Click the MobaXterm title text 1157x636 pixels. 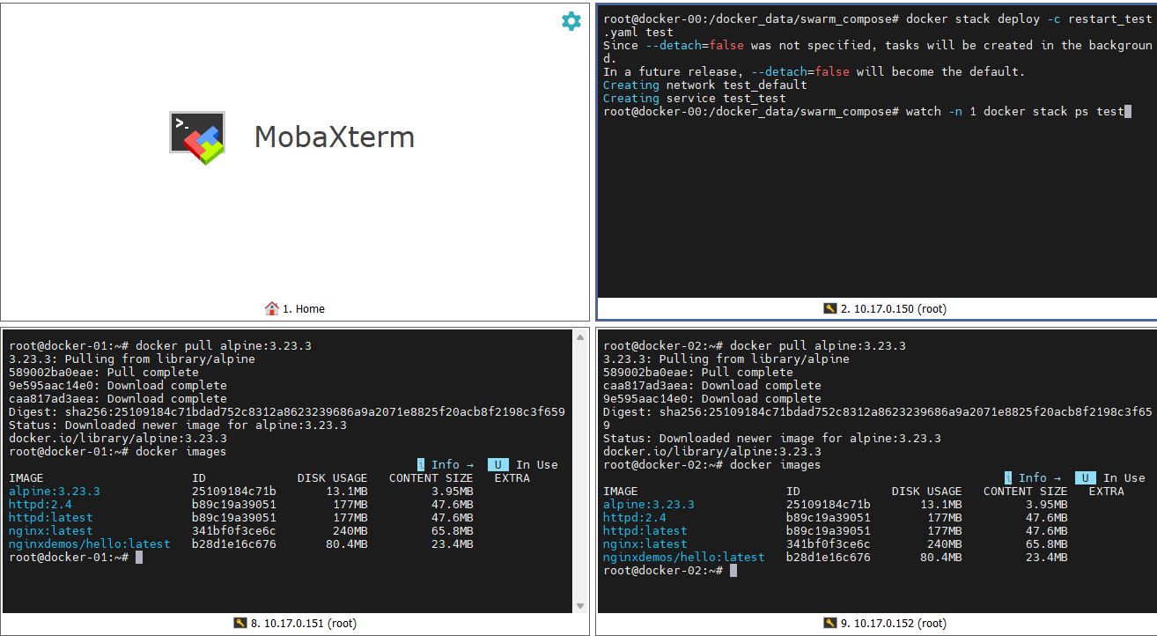click(x=335, y=137)
